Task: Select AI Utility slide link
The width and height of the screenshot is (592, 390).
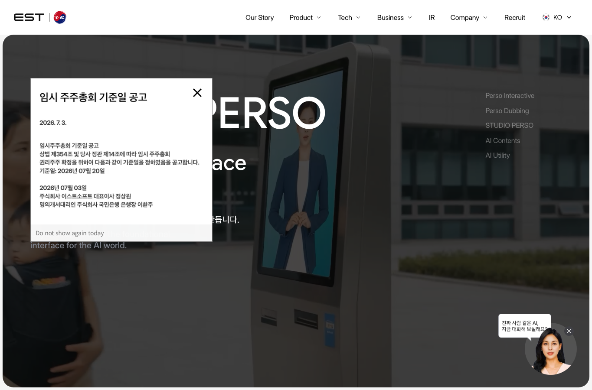Action: pos(497,155)
